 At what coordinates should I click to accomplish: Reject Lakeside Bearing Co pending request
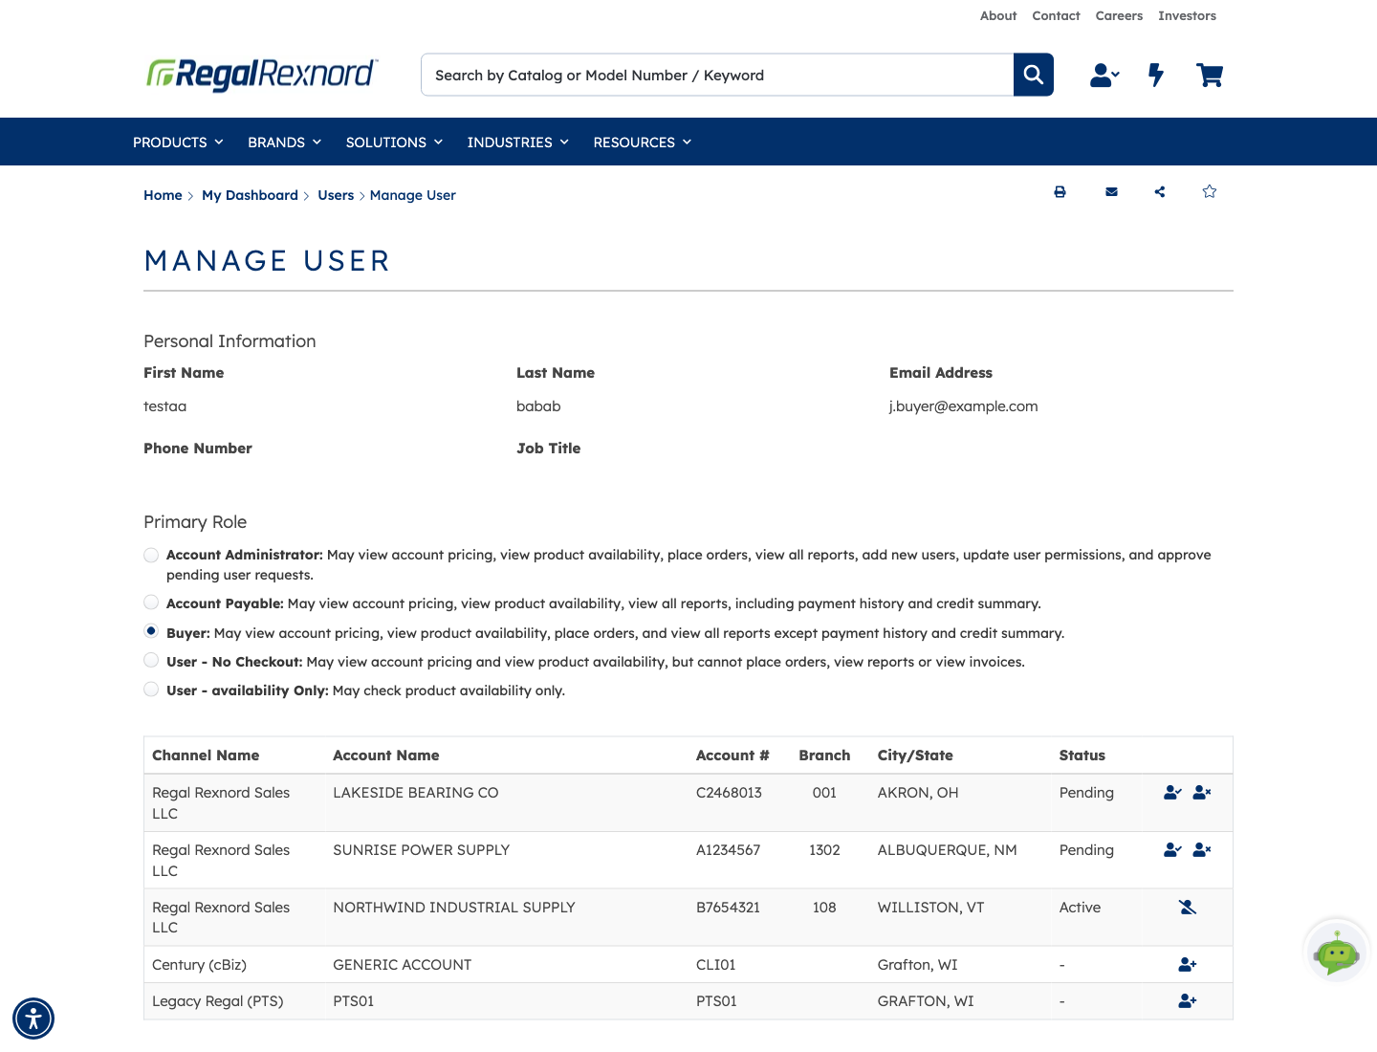pos(1202,793)
